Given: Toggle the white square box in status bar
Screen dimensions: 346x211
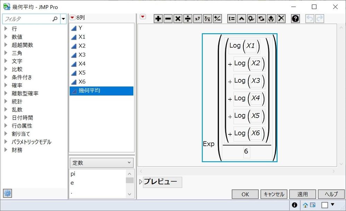Looking at the screenshot, I should [x=325, y=205].
